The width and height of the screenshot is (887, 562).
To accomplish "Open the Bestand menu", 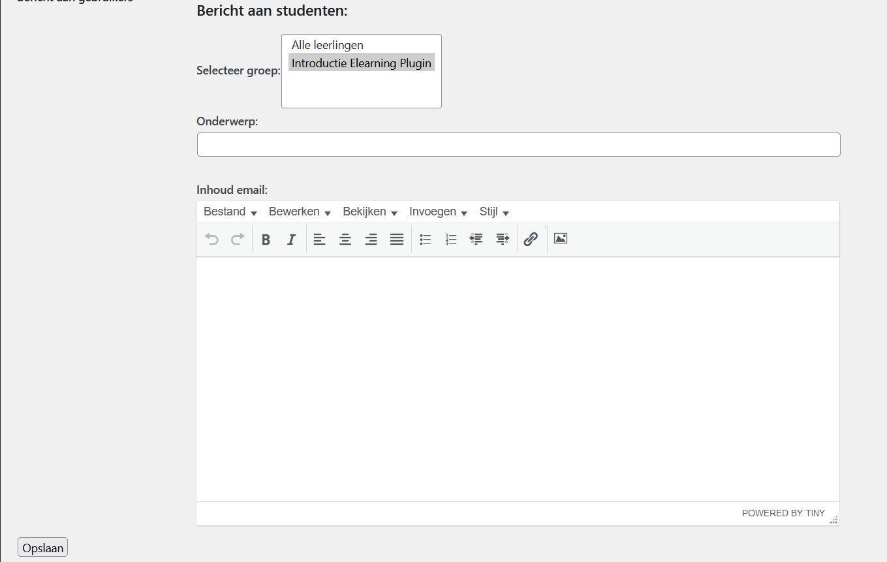I will tap(230, 212).
